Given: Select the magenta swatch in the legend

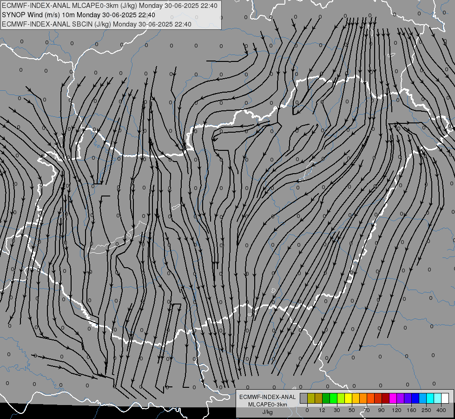Looking at the screenshot, I should point(393,399).
